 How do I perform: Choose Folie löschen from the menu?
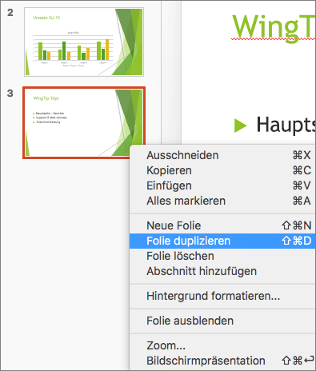click(x=222, y=256)
